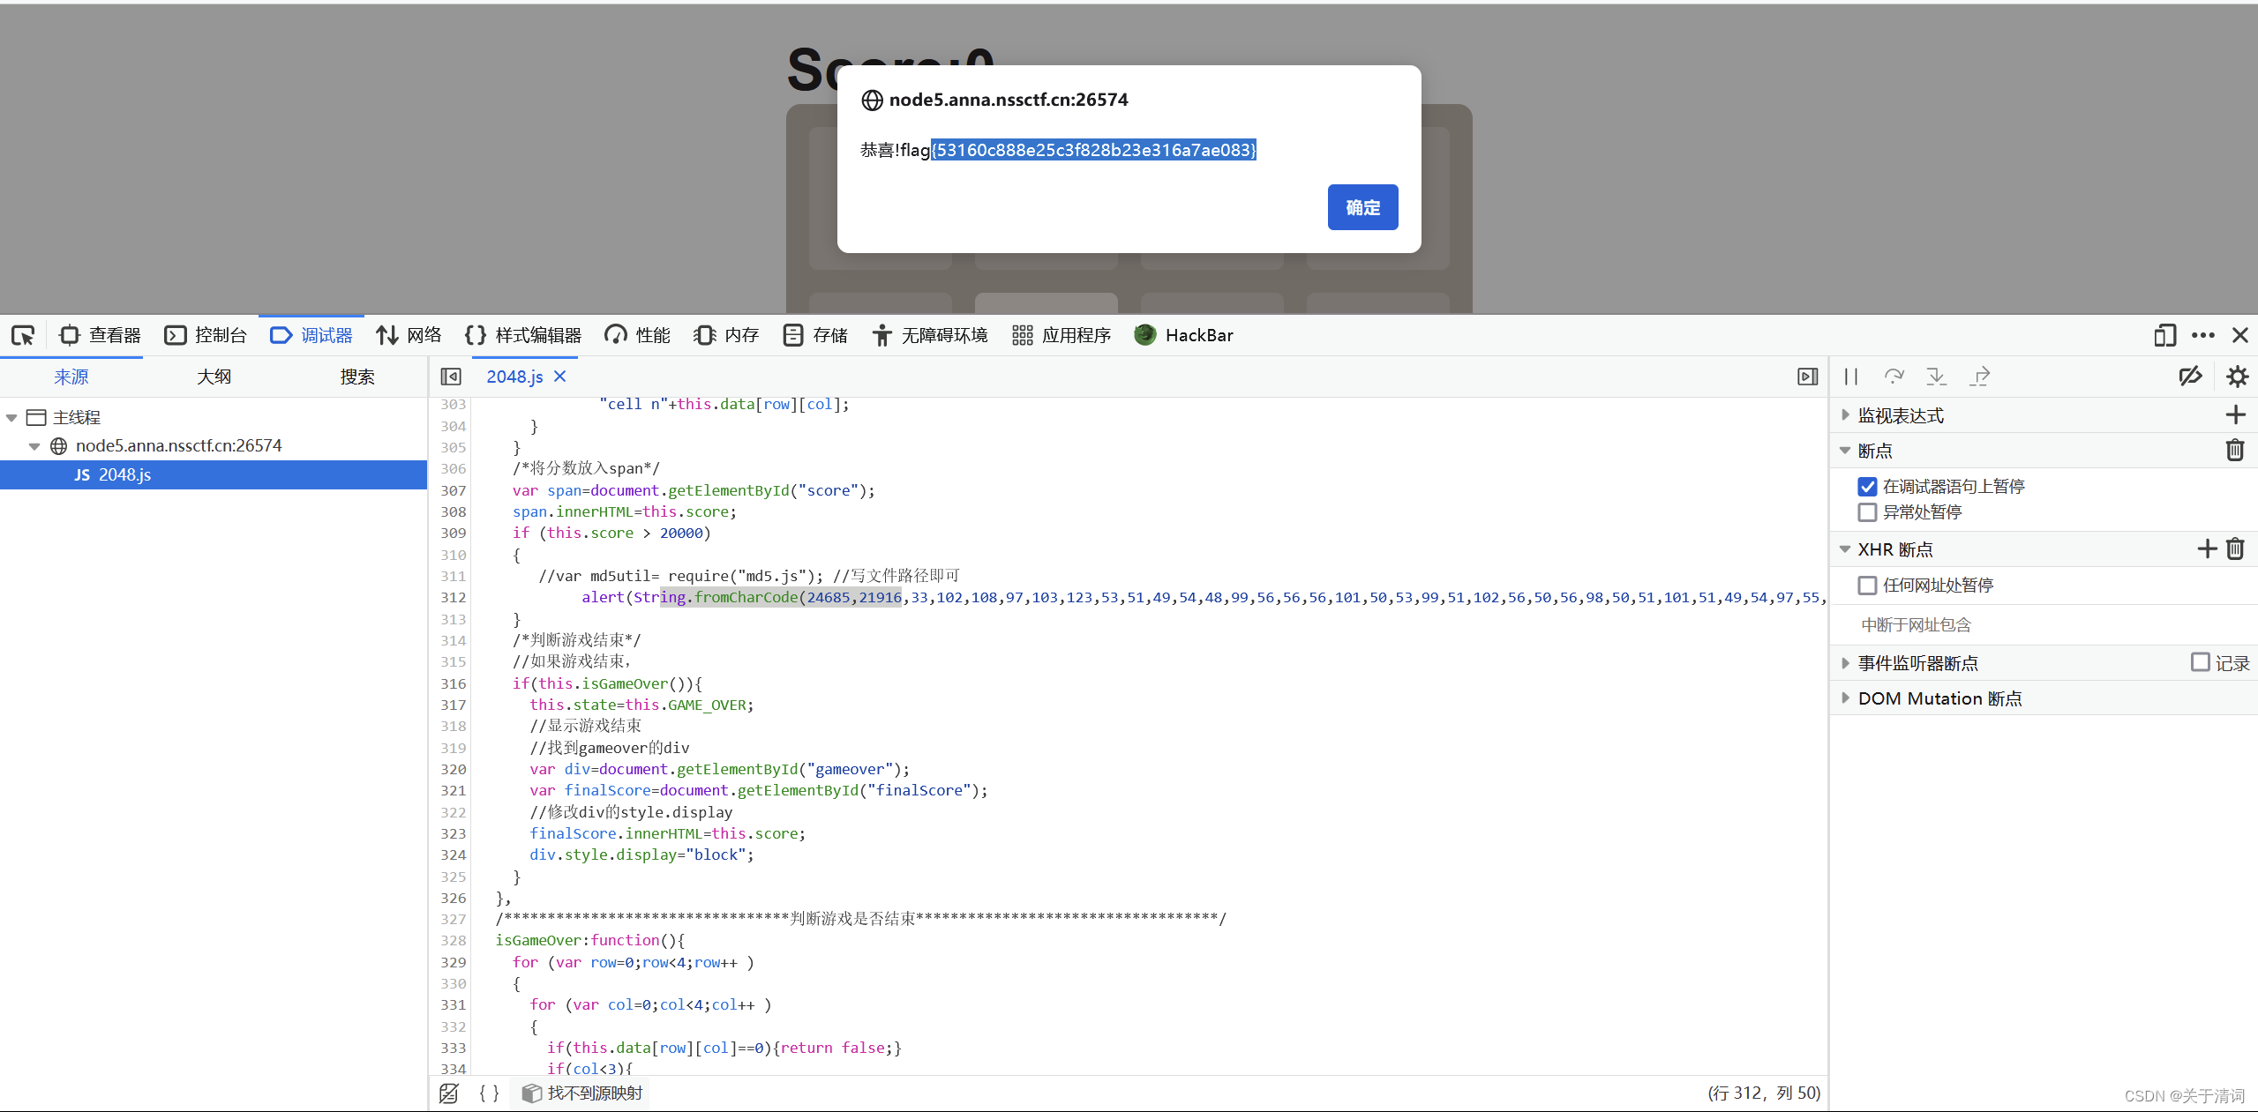The image size is (2258, 1112).
Task: Uncheck pause on debugger statement
Action: point(1867,486)
